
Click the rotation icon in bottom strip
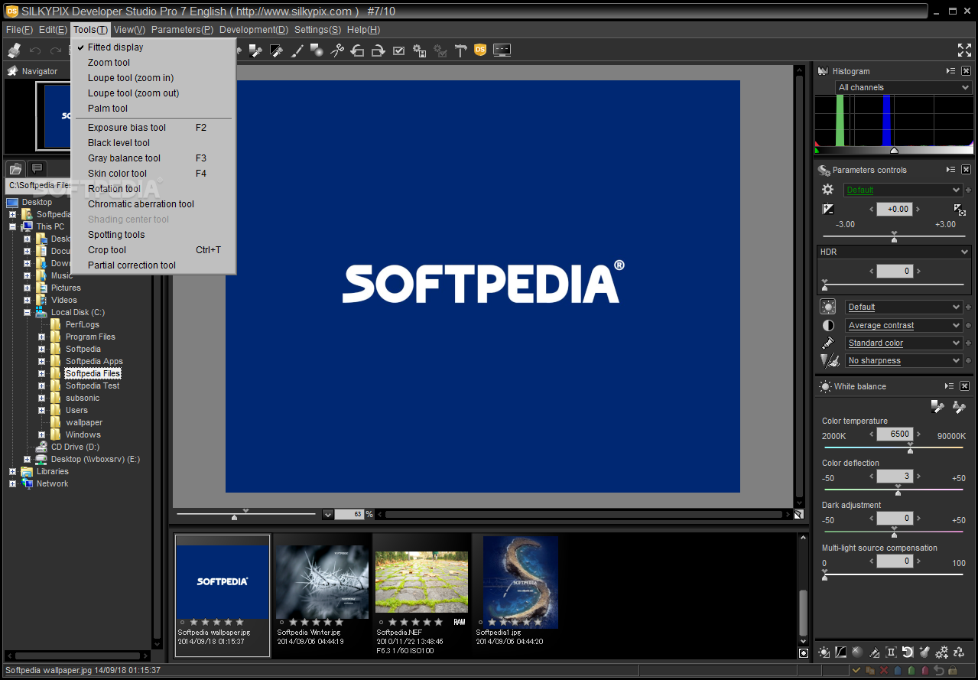click(908, 652)
